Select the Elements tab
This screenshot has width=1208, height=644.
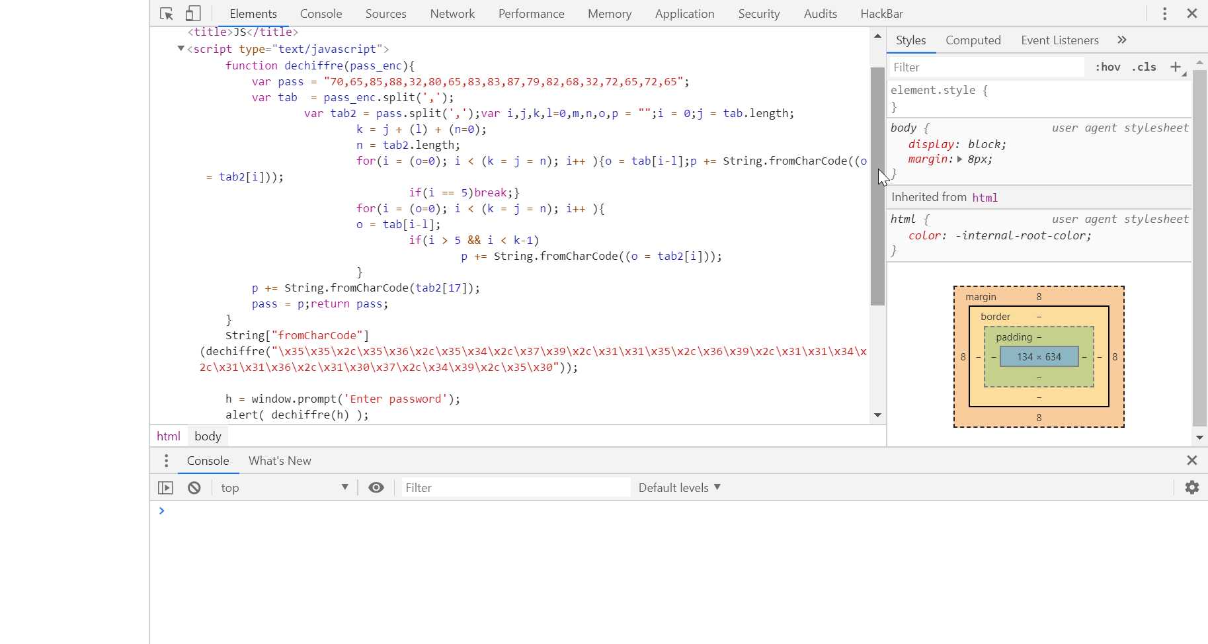253,14
